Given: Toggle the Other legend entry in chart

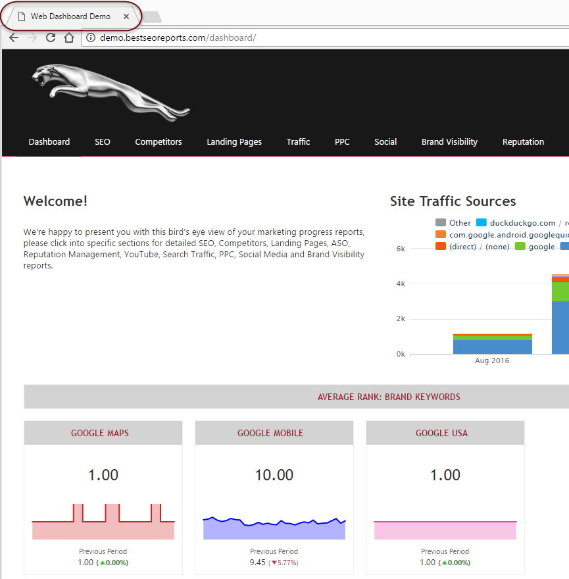Looking at the screenshot, I should (453, 222).
